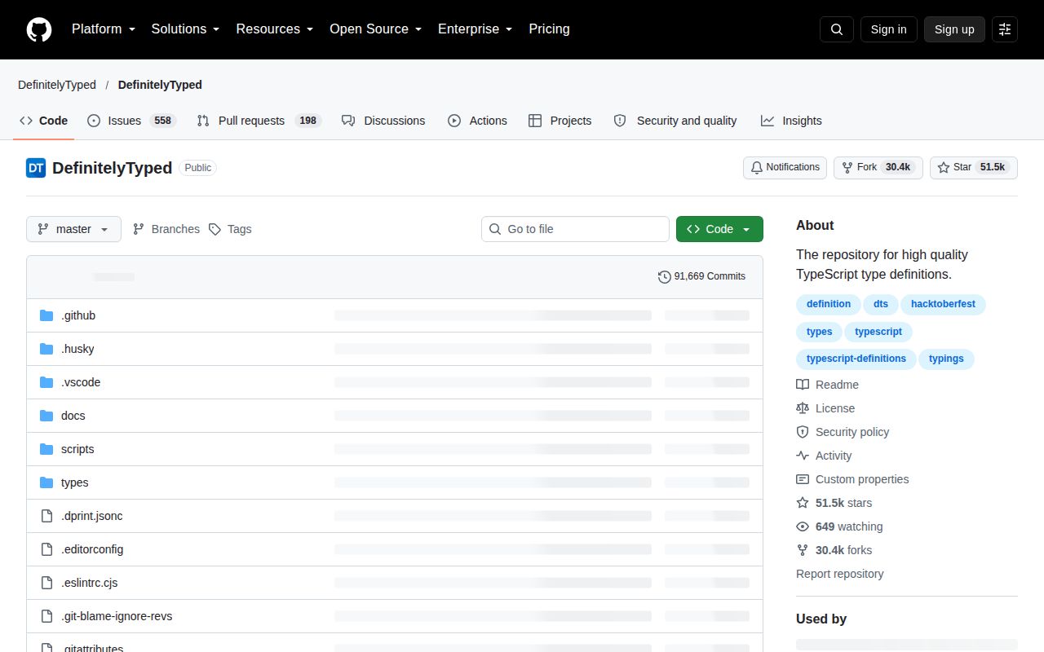The image size is (1044, 652).
Task: Click the .github folder icon
Action: 46,315
